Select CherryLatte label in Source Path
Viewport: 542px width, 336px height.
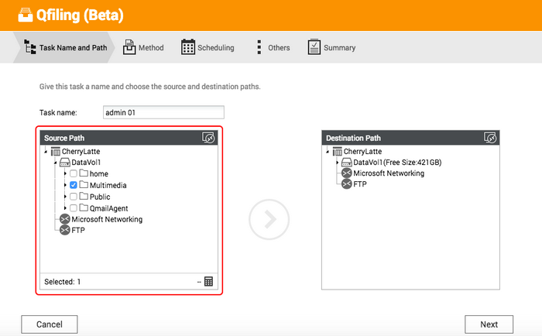pos(81,152)
